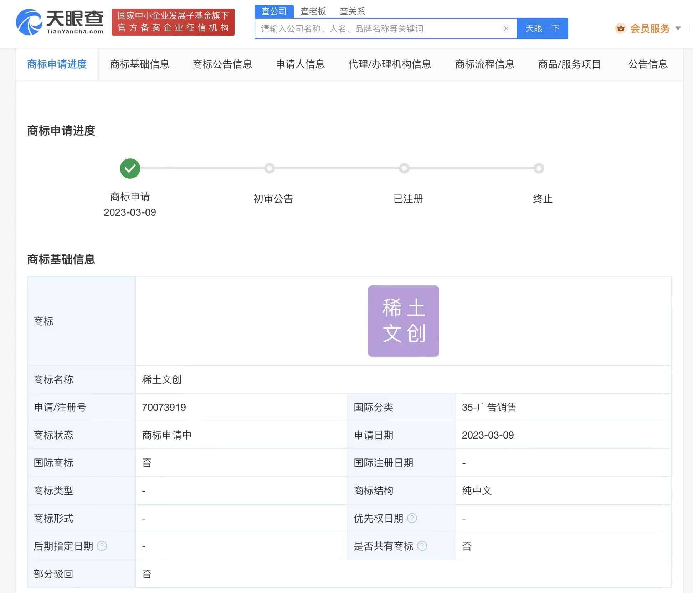Clear search input with the X icon
Viewport: 693px width, 593px height.
coord(506,29)
